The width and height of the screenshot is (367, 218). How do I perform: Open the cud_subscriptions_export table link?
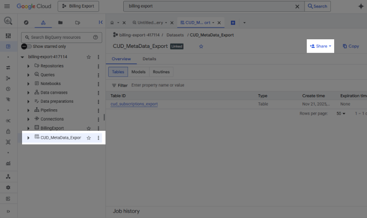(x=134, y=104)
